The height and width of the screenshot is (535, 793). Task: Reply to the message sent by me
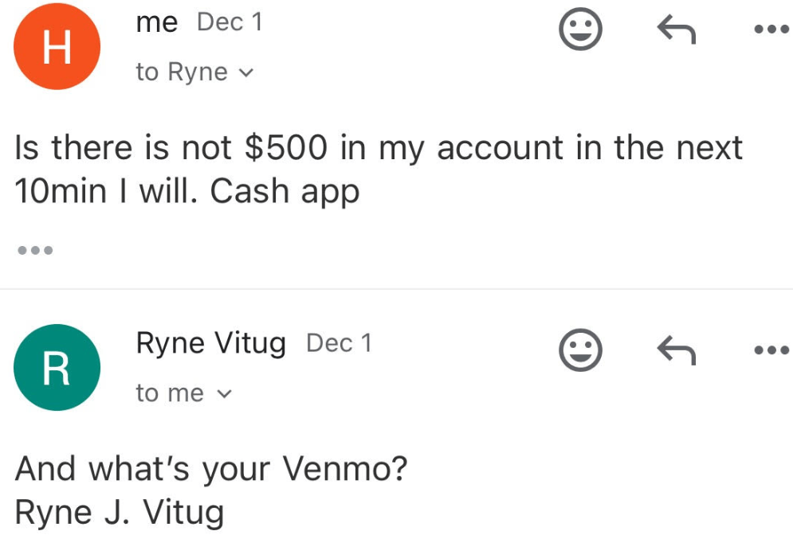676,31
